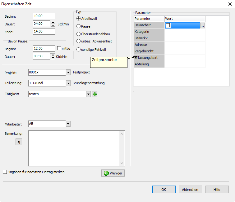Select the Kategorie parameter row
The image size is (235, 202).
point(149,32)
